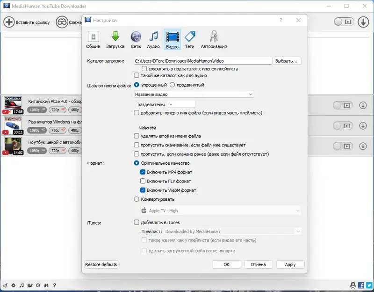Screen dimensions: 374x292
Task: Check 'пропустить, если скачано ранее'
Action: tap(137, 154)
